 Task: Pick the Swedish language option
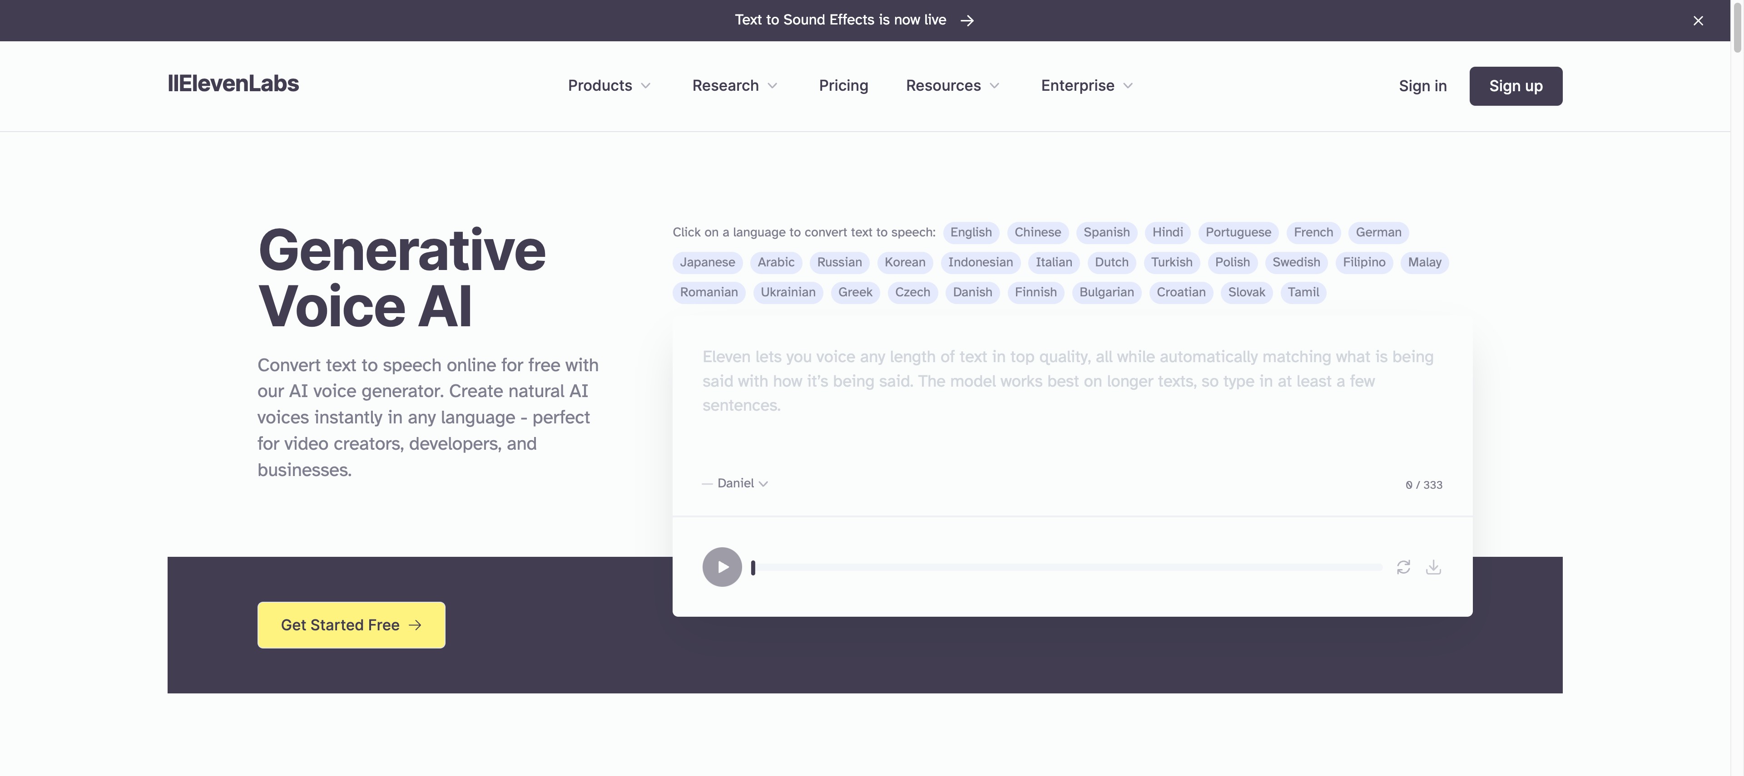pyautogui.click(x=1296, y=262)
